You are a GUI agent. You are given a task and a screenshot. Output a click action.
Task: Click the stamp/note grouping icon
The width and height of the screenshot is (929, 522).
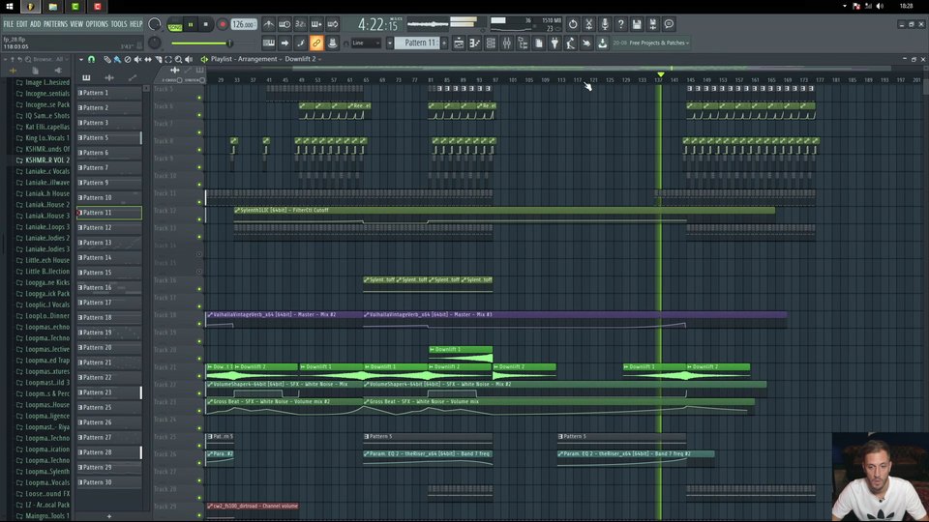(x=332, y=43)
